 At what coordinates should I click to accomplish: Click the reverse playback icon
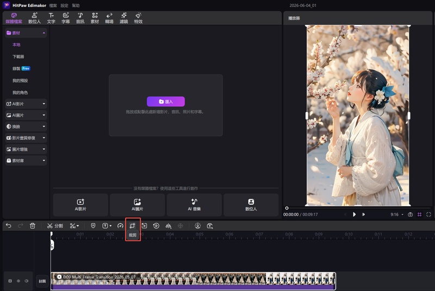(x=156, y=226)
